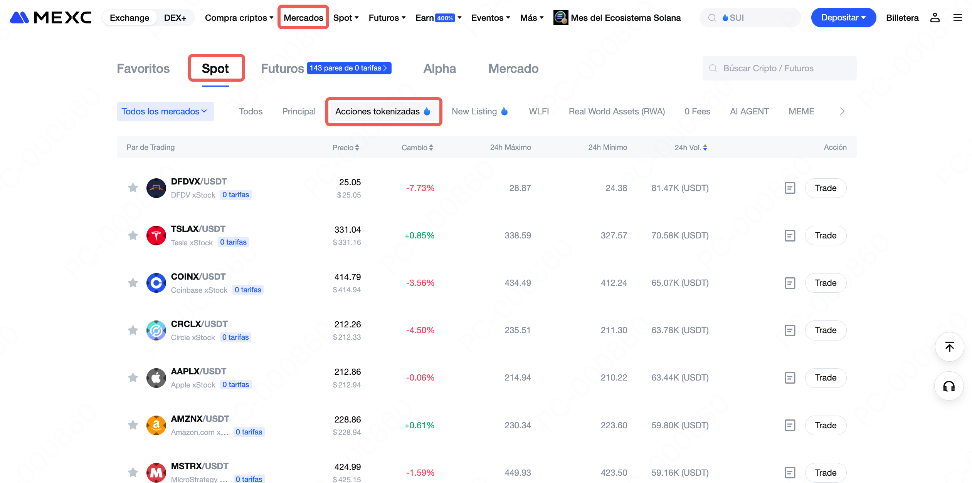Click Trade for COINX/USDT
This screenshot has width=972, height=483.
pos(826,283)
